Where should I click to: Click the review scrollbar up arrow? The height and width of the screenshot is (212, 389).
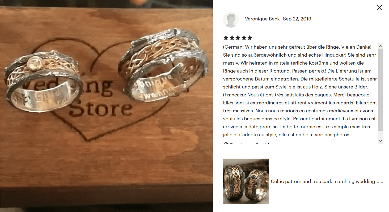381,46
